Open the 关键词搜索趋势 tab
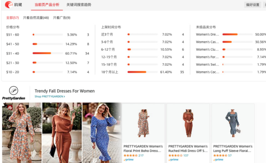The width and height of the screenshot is (266, 163). (79, 5)
